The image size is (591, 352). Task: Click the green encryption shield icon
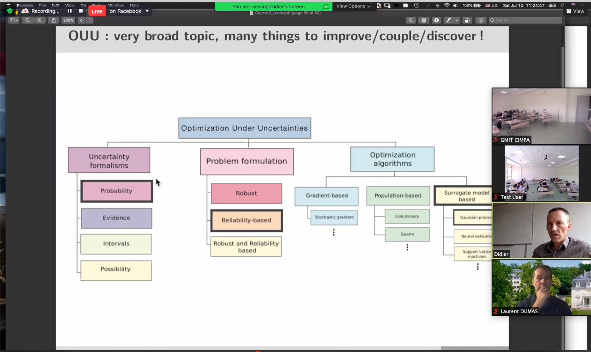pyautogui.click(x=10, y=11)
